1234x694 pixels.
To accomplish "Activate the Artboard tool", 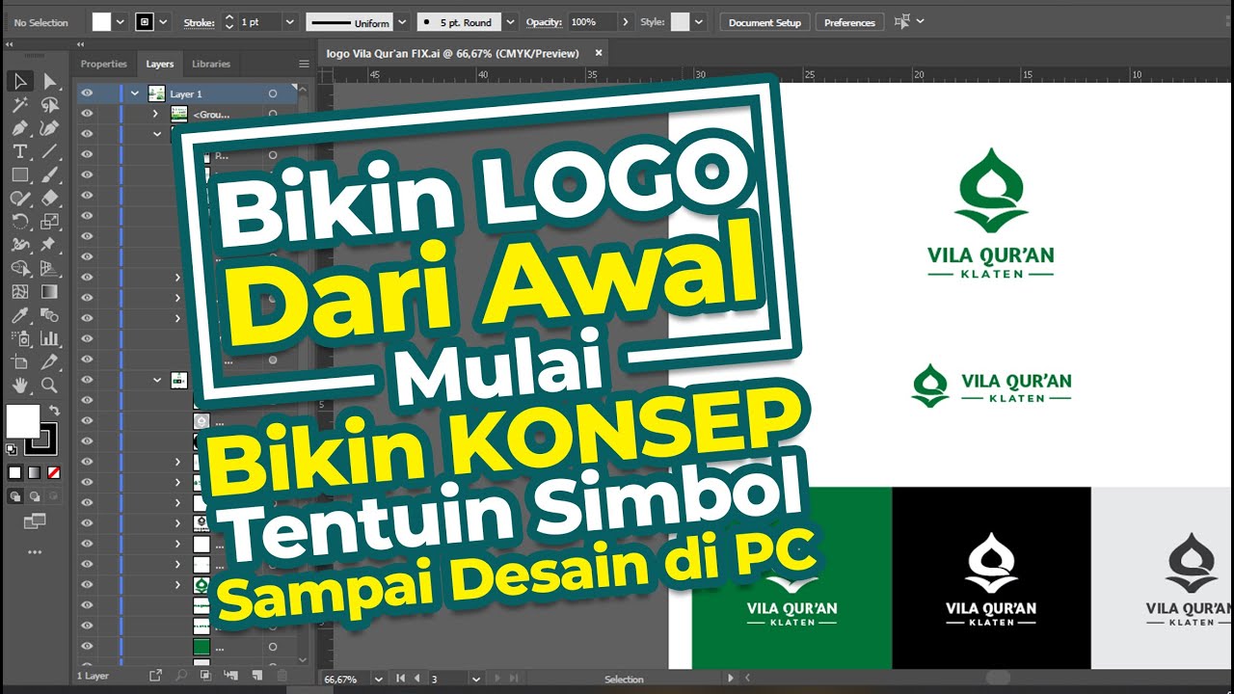I will point(19,361).
